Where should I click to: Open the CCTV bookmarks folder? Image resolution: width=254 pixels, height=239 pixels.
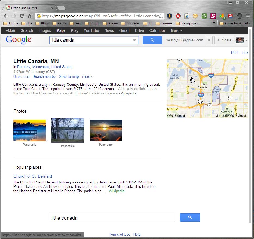(59, 23)
